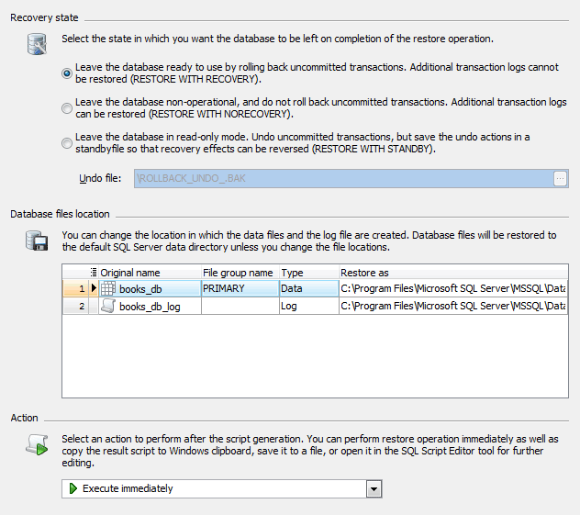Screen dimensions: 580x515
Task: Select row 2 header of books_db_log
Action: (x=75, y=307)
